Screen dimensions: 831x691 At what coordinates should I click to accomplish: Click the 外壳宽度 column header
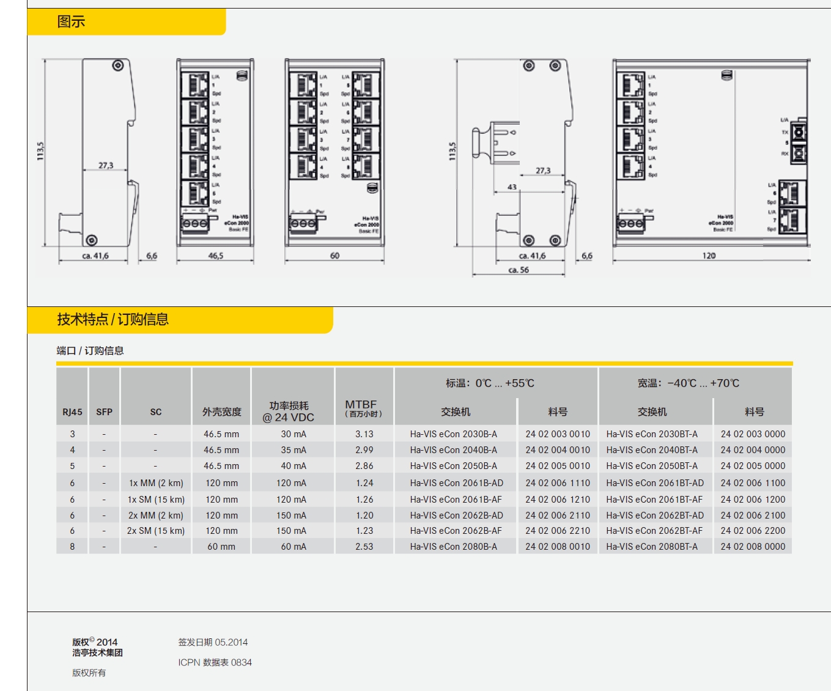(222, 412)
